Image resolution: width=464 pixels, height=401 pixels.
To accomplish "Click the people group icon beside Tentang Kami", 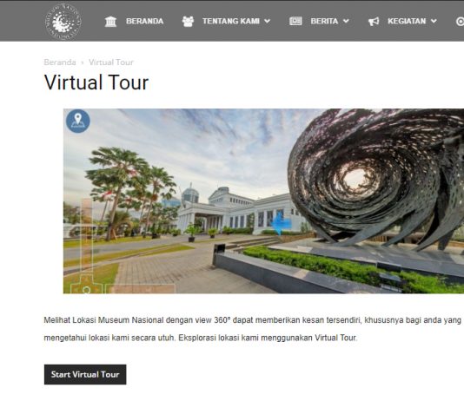I will (188, 22).
